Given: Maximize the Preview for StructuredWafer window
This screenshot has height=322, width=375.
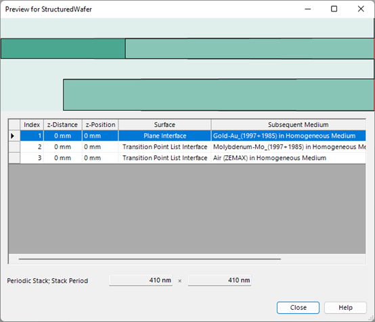Looking at the screenshot, I should [334, 9].
